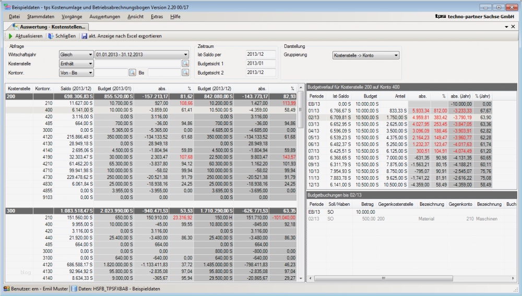Open the Stammdaten menu
Image resolution: width=522 pixels, height=296 pixels.
point(40,17)
